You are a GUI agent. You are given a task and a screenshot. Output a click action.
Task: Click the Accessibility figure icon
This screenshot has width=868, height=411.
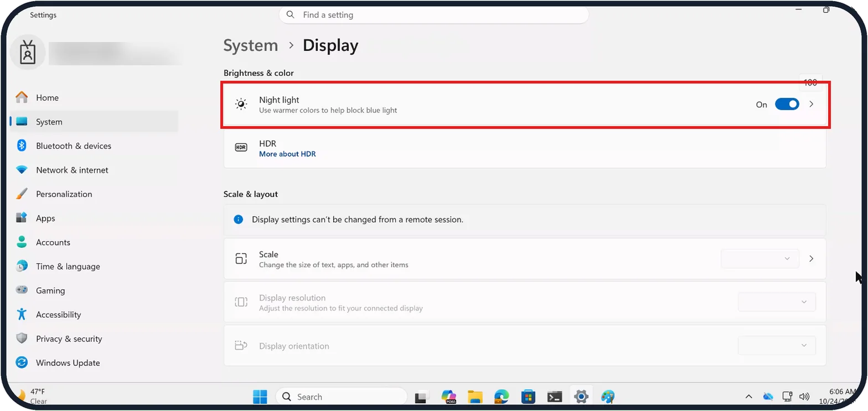click(x=22, y=314)
